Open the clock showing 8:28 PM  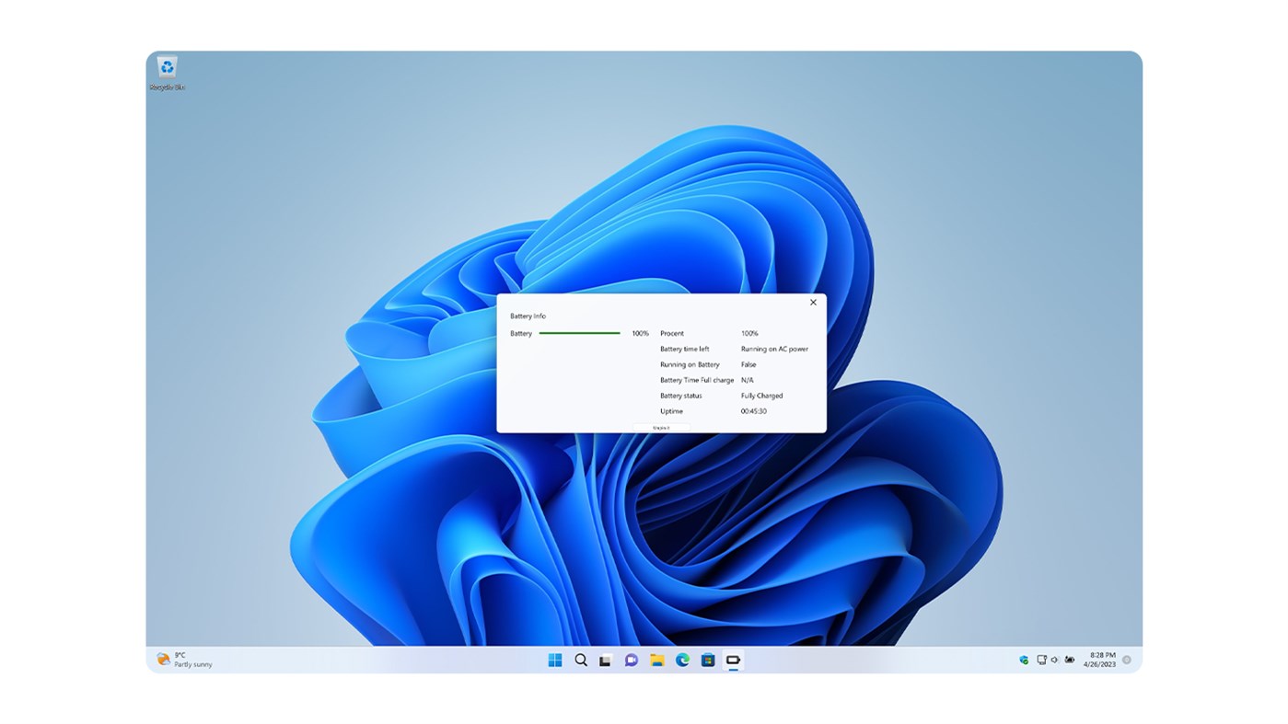pos(1099,660)
